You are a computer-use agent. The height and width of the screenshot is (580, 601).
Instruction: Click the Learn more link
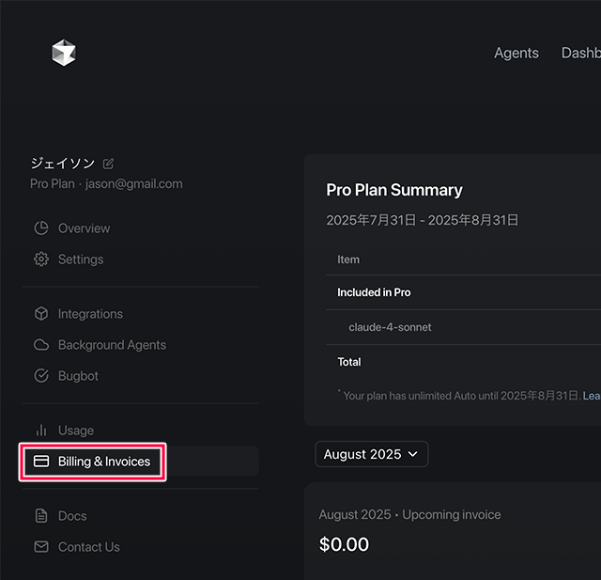click(592, 396)
